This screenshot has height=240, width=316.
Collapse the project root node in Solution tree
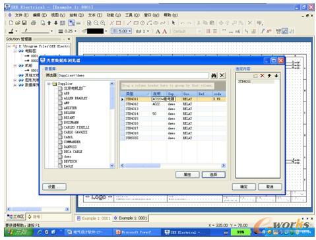(9, 46)
